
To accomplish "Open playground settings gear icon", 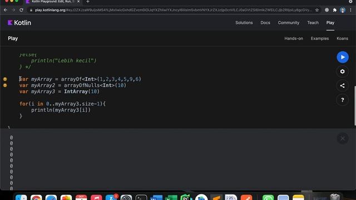I will coord(343,72).
